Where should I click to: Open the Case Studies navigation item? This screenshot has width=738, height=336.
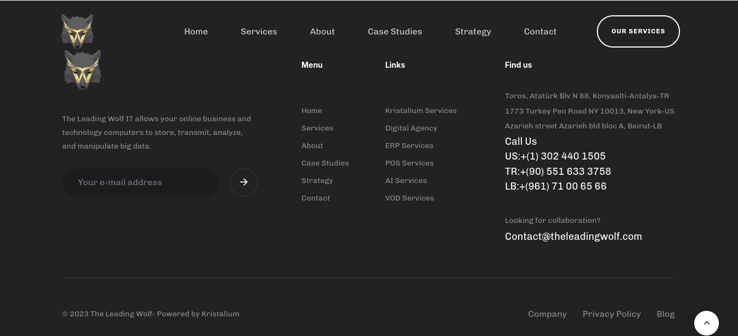pyautogui.click(x=394, y=31)
